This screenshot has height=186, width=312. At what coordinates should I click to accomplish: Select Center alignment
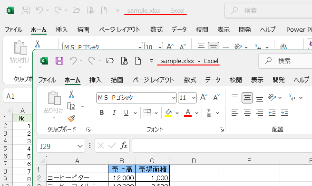pyautogui.click(x=247, y=113)
